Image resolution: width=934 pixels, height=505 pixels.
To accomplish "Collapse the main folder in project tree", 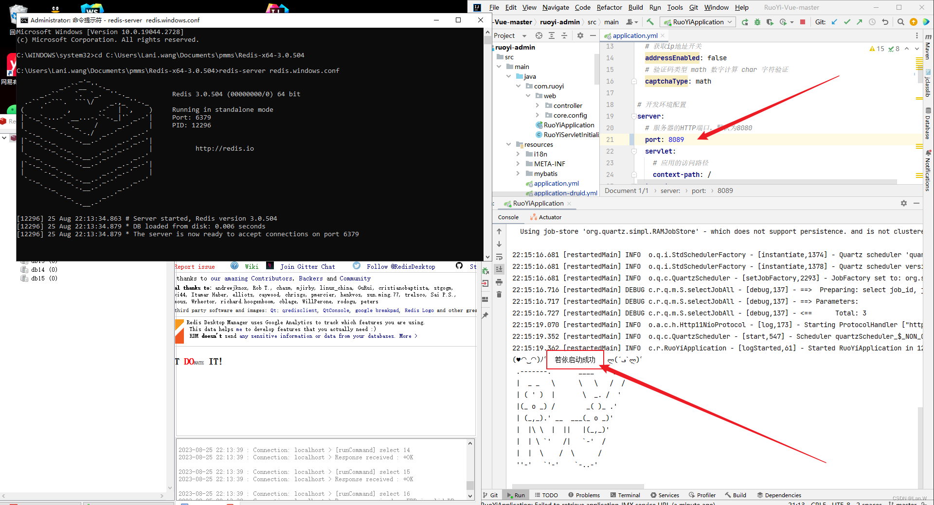I will (499, 67).
